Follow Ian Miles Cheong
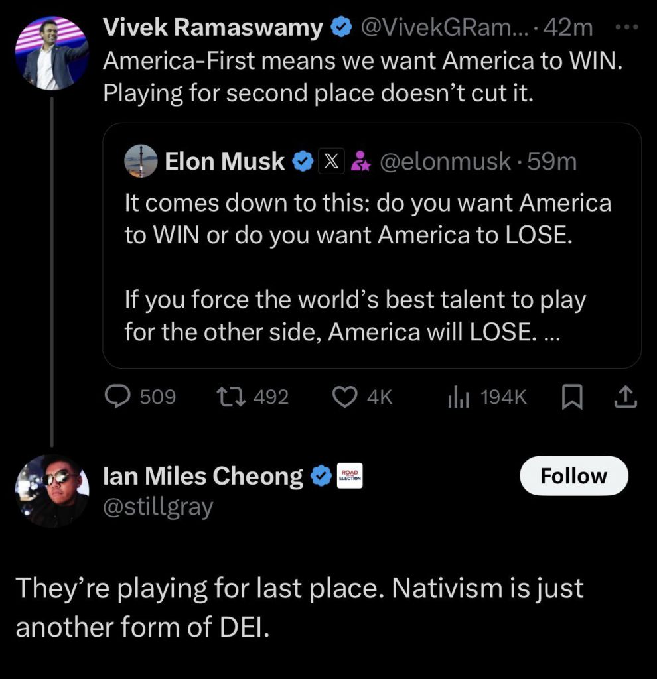Image resolution: width=657 pixels, height=679 pixels. click(573, 476)
